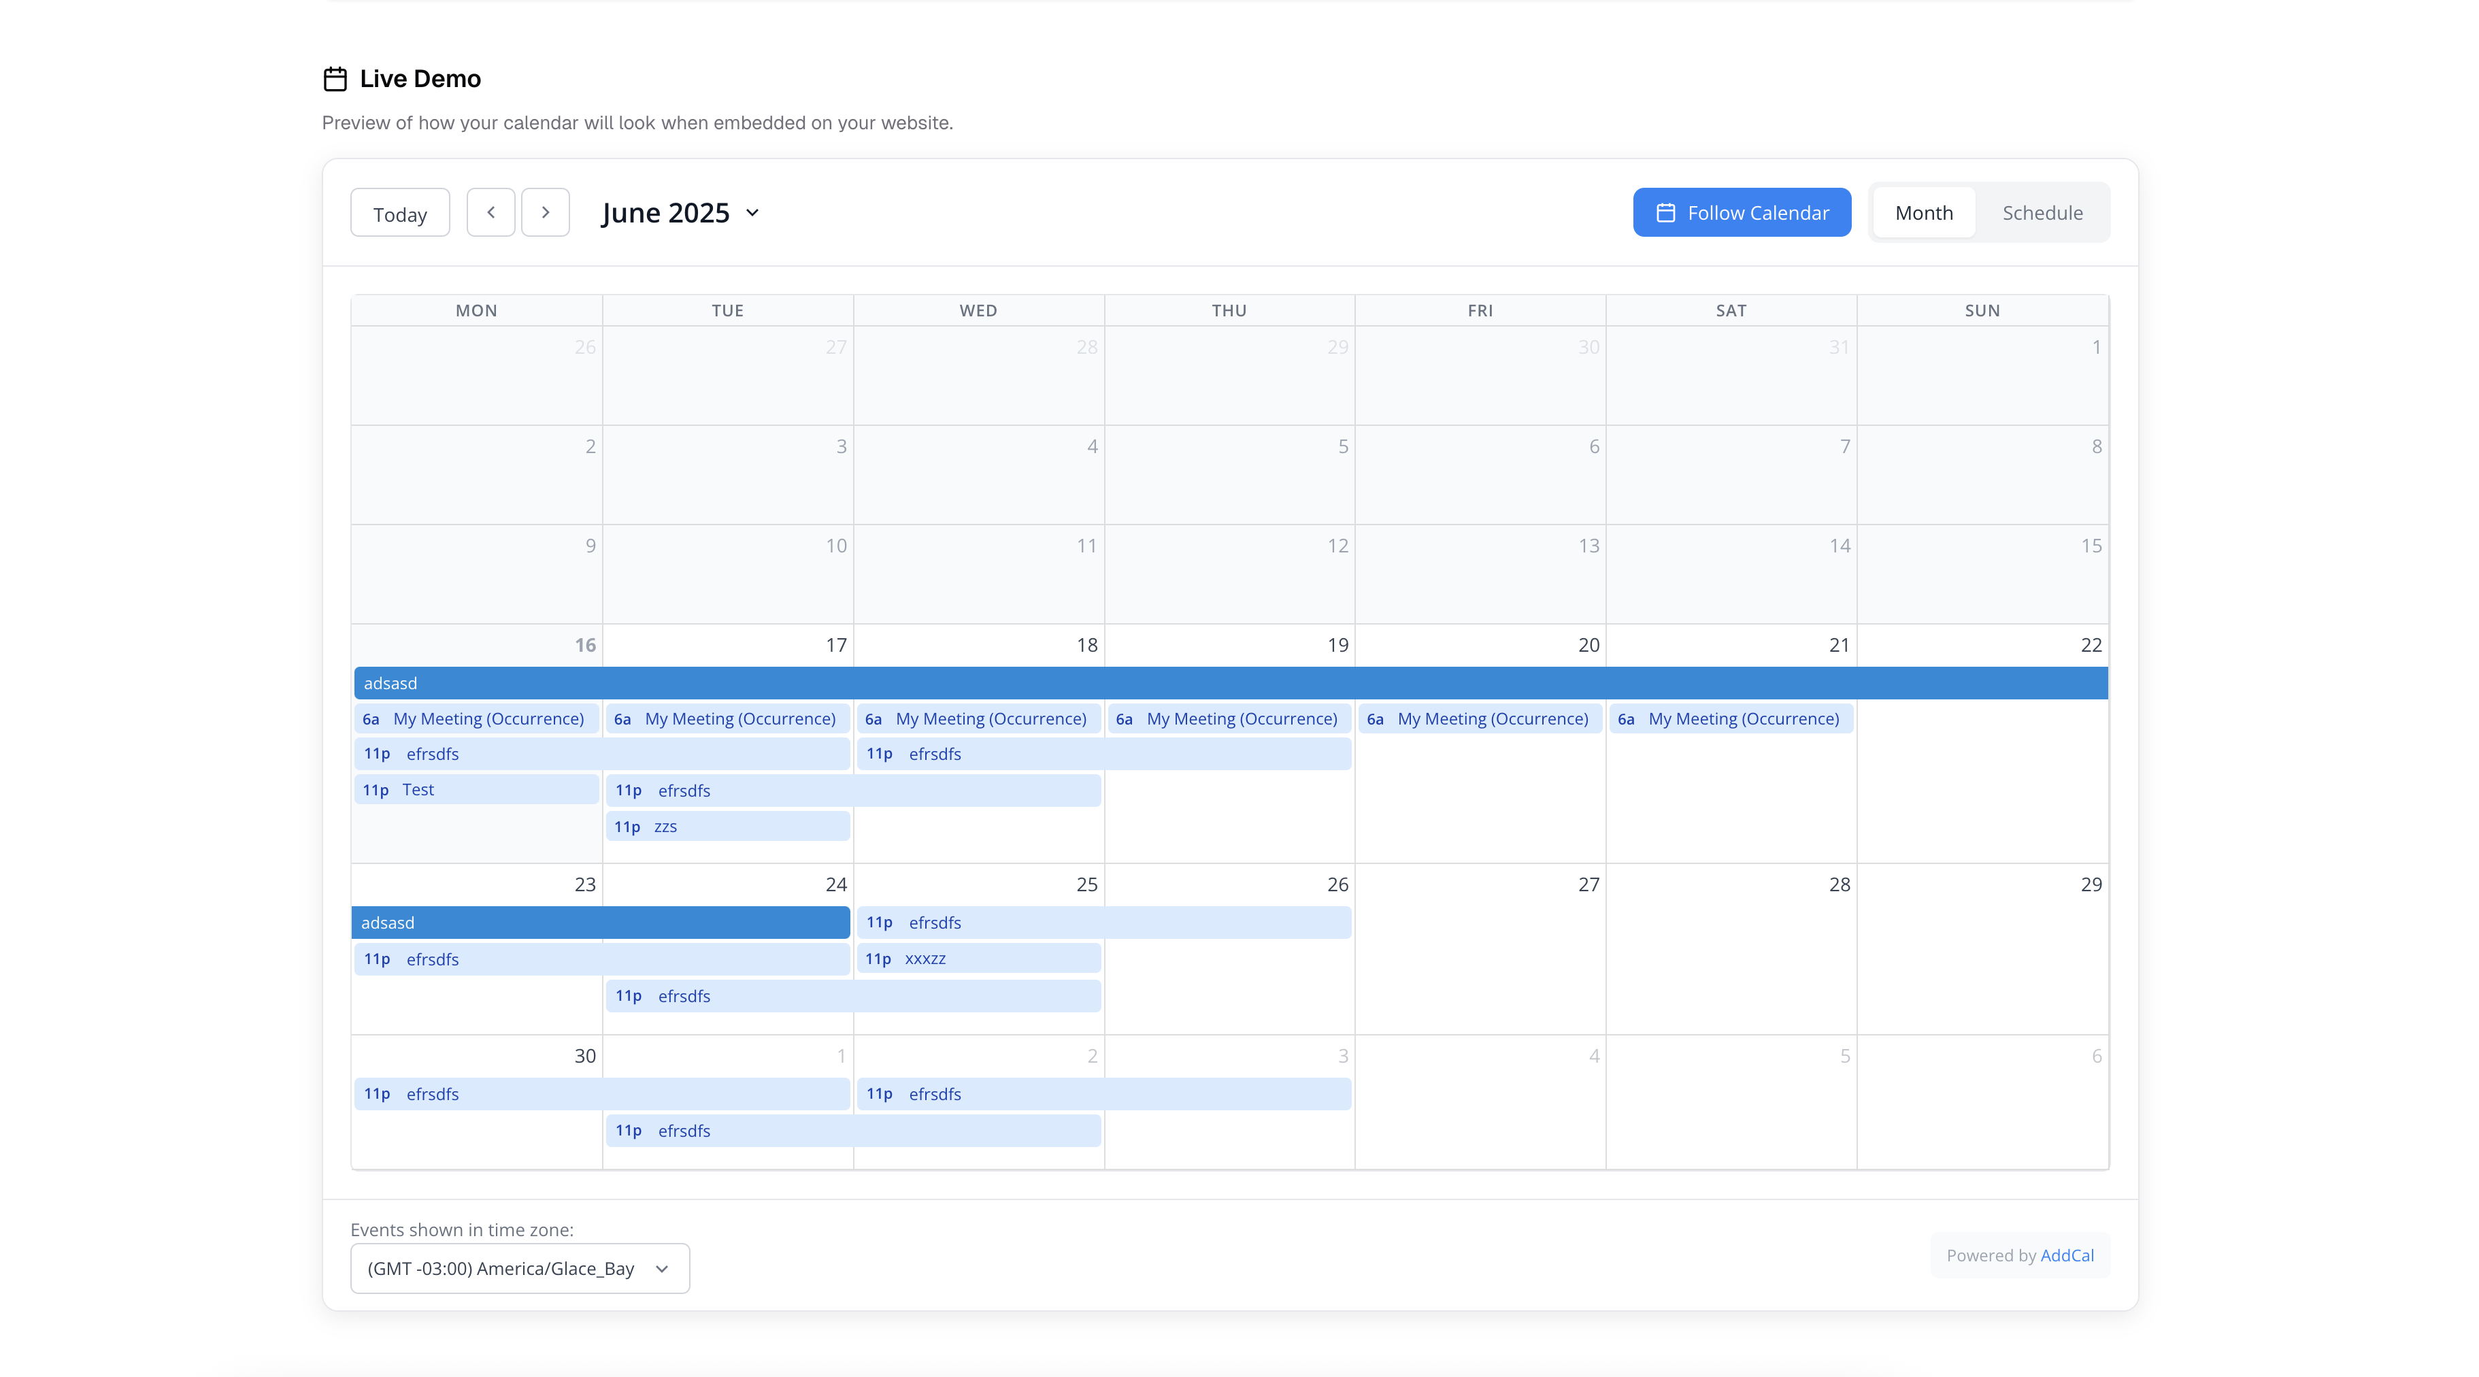Click the Today button
The height and width of the screenshot is (1377, 2479).
(399, 212)
